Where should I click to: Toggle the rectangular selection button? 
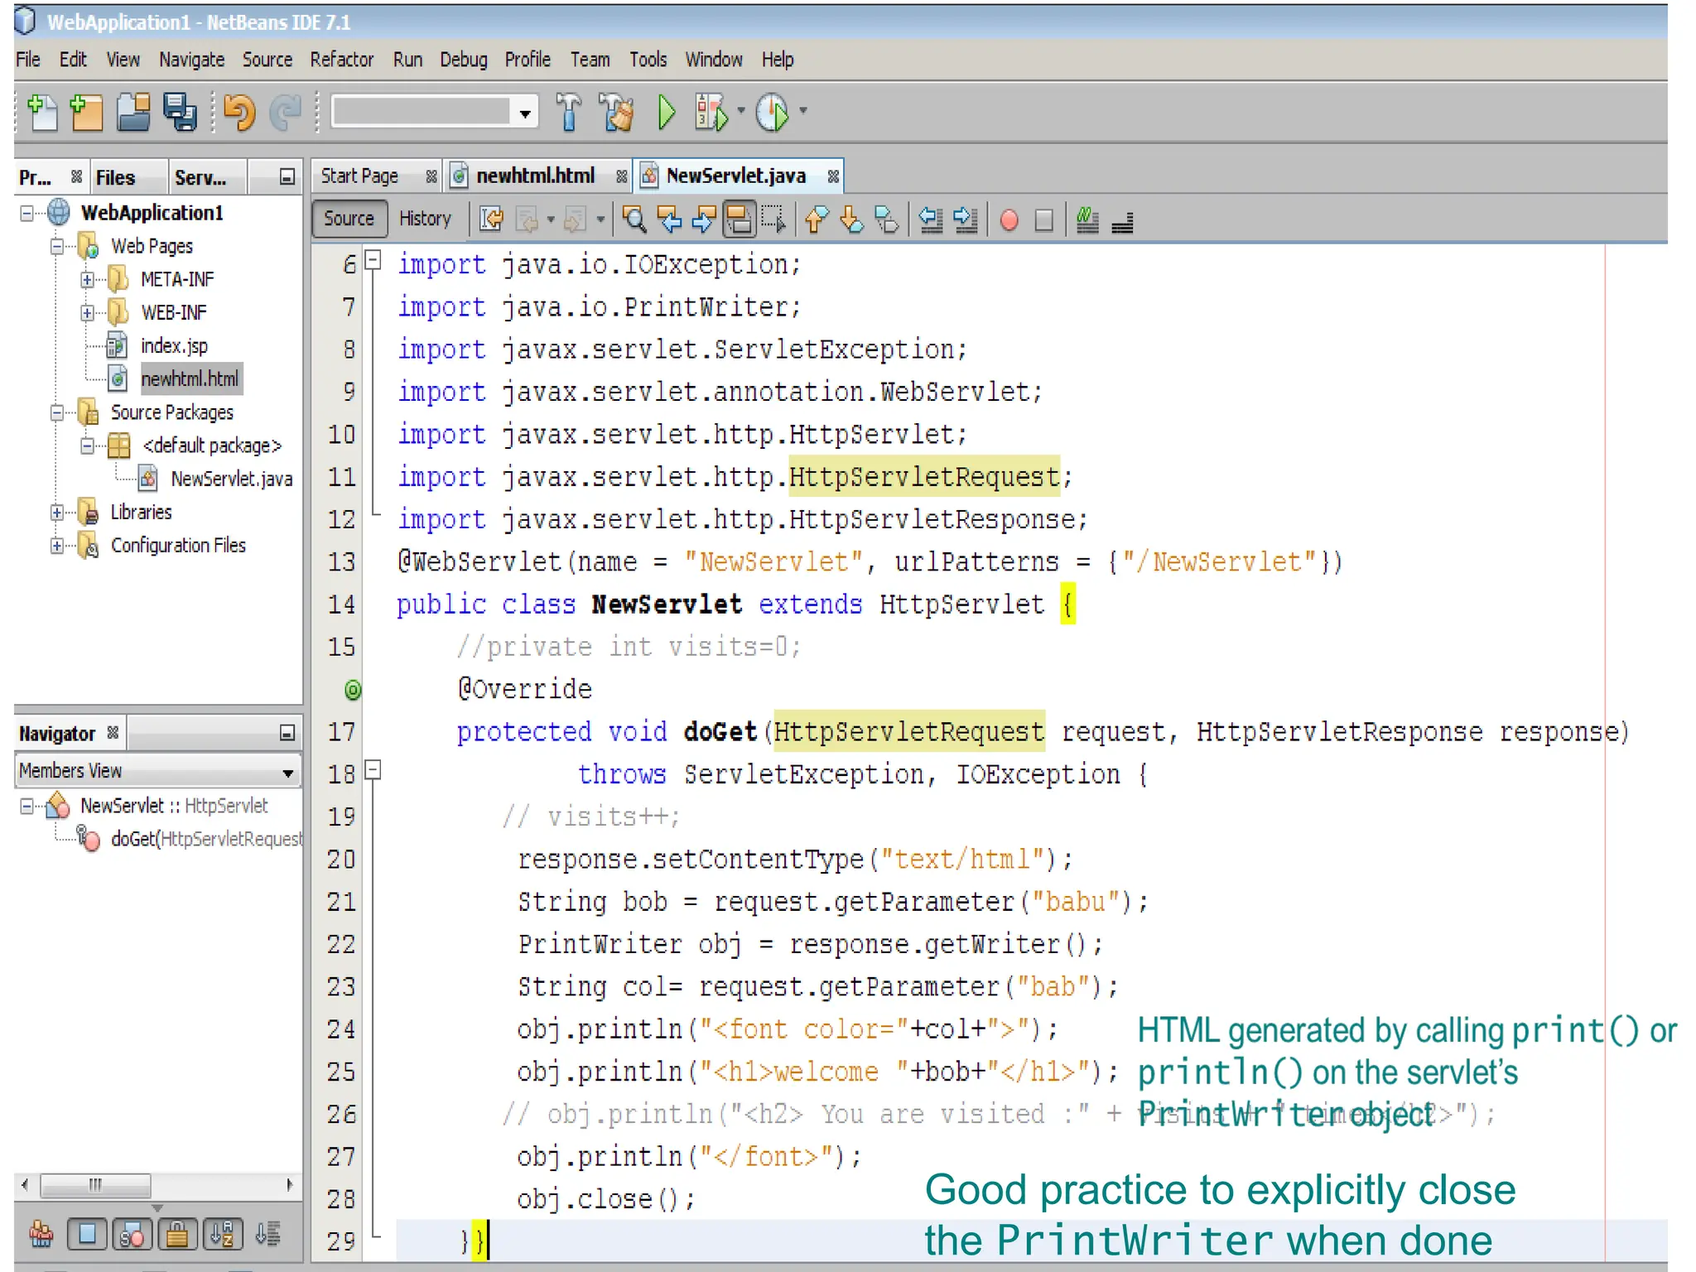(x=773, y=220)
